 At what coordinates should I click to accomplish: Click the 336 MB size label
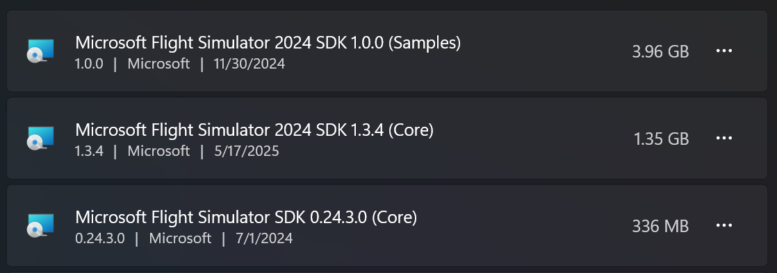[x=660, y=226]
